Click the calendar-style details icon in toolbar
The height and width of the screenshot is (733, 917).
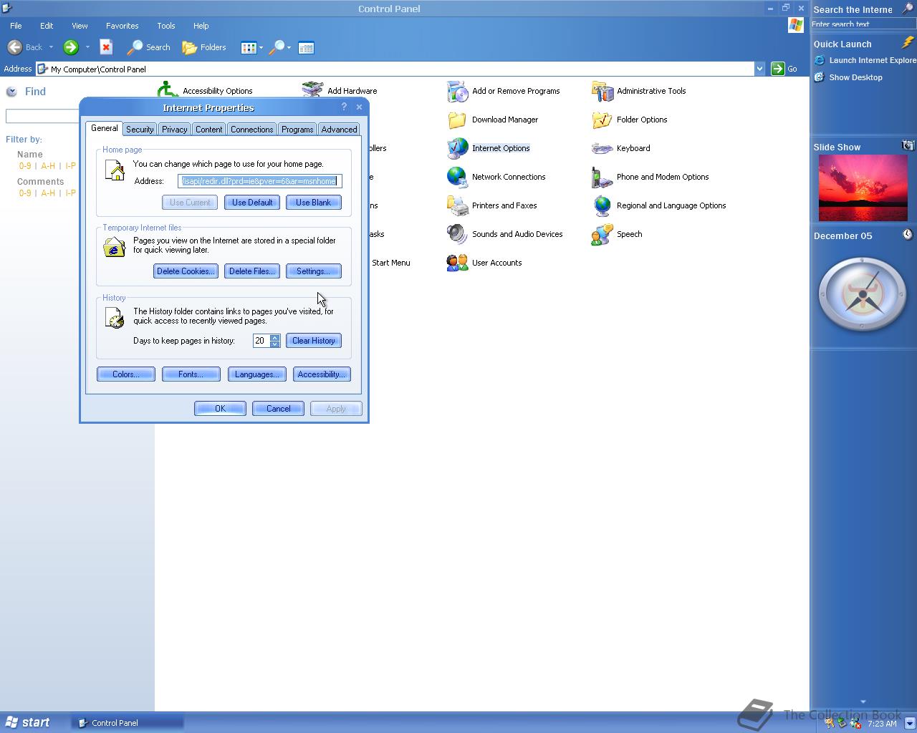[x=306, y=48]
